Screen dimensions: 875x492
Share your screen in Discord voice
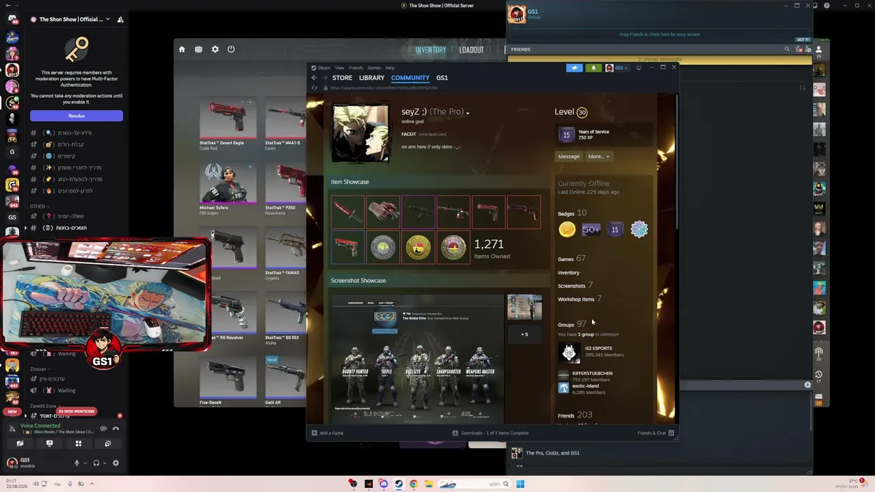tap(49, 444)
